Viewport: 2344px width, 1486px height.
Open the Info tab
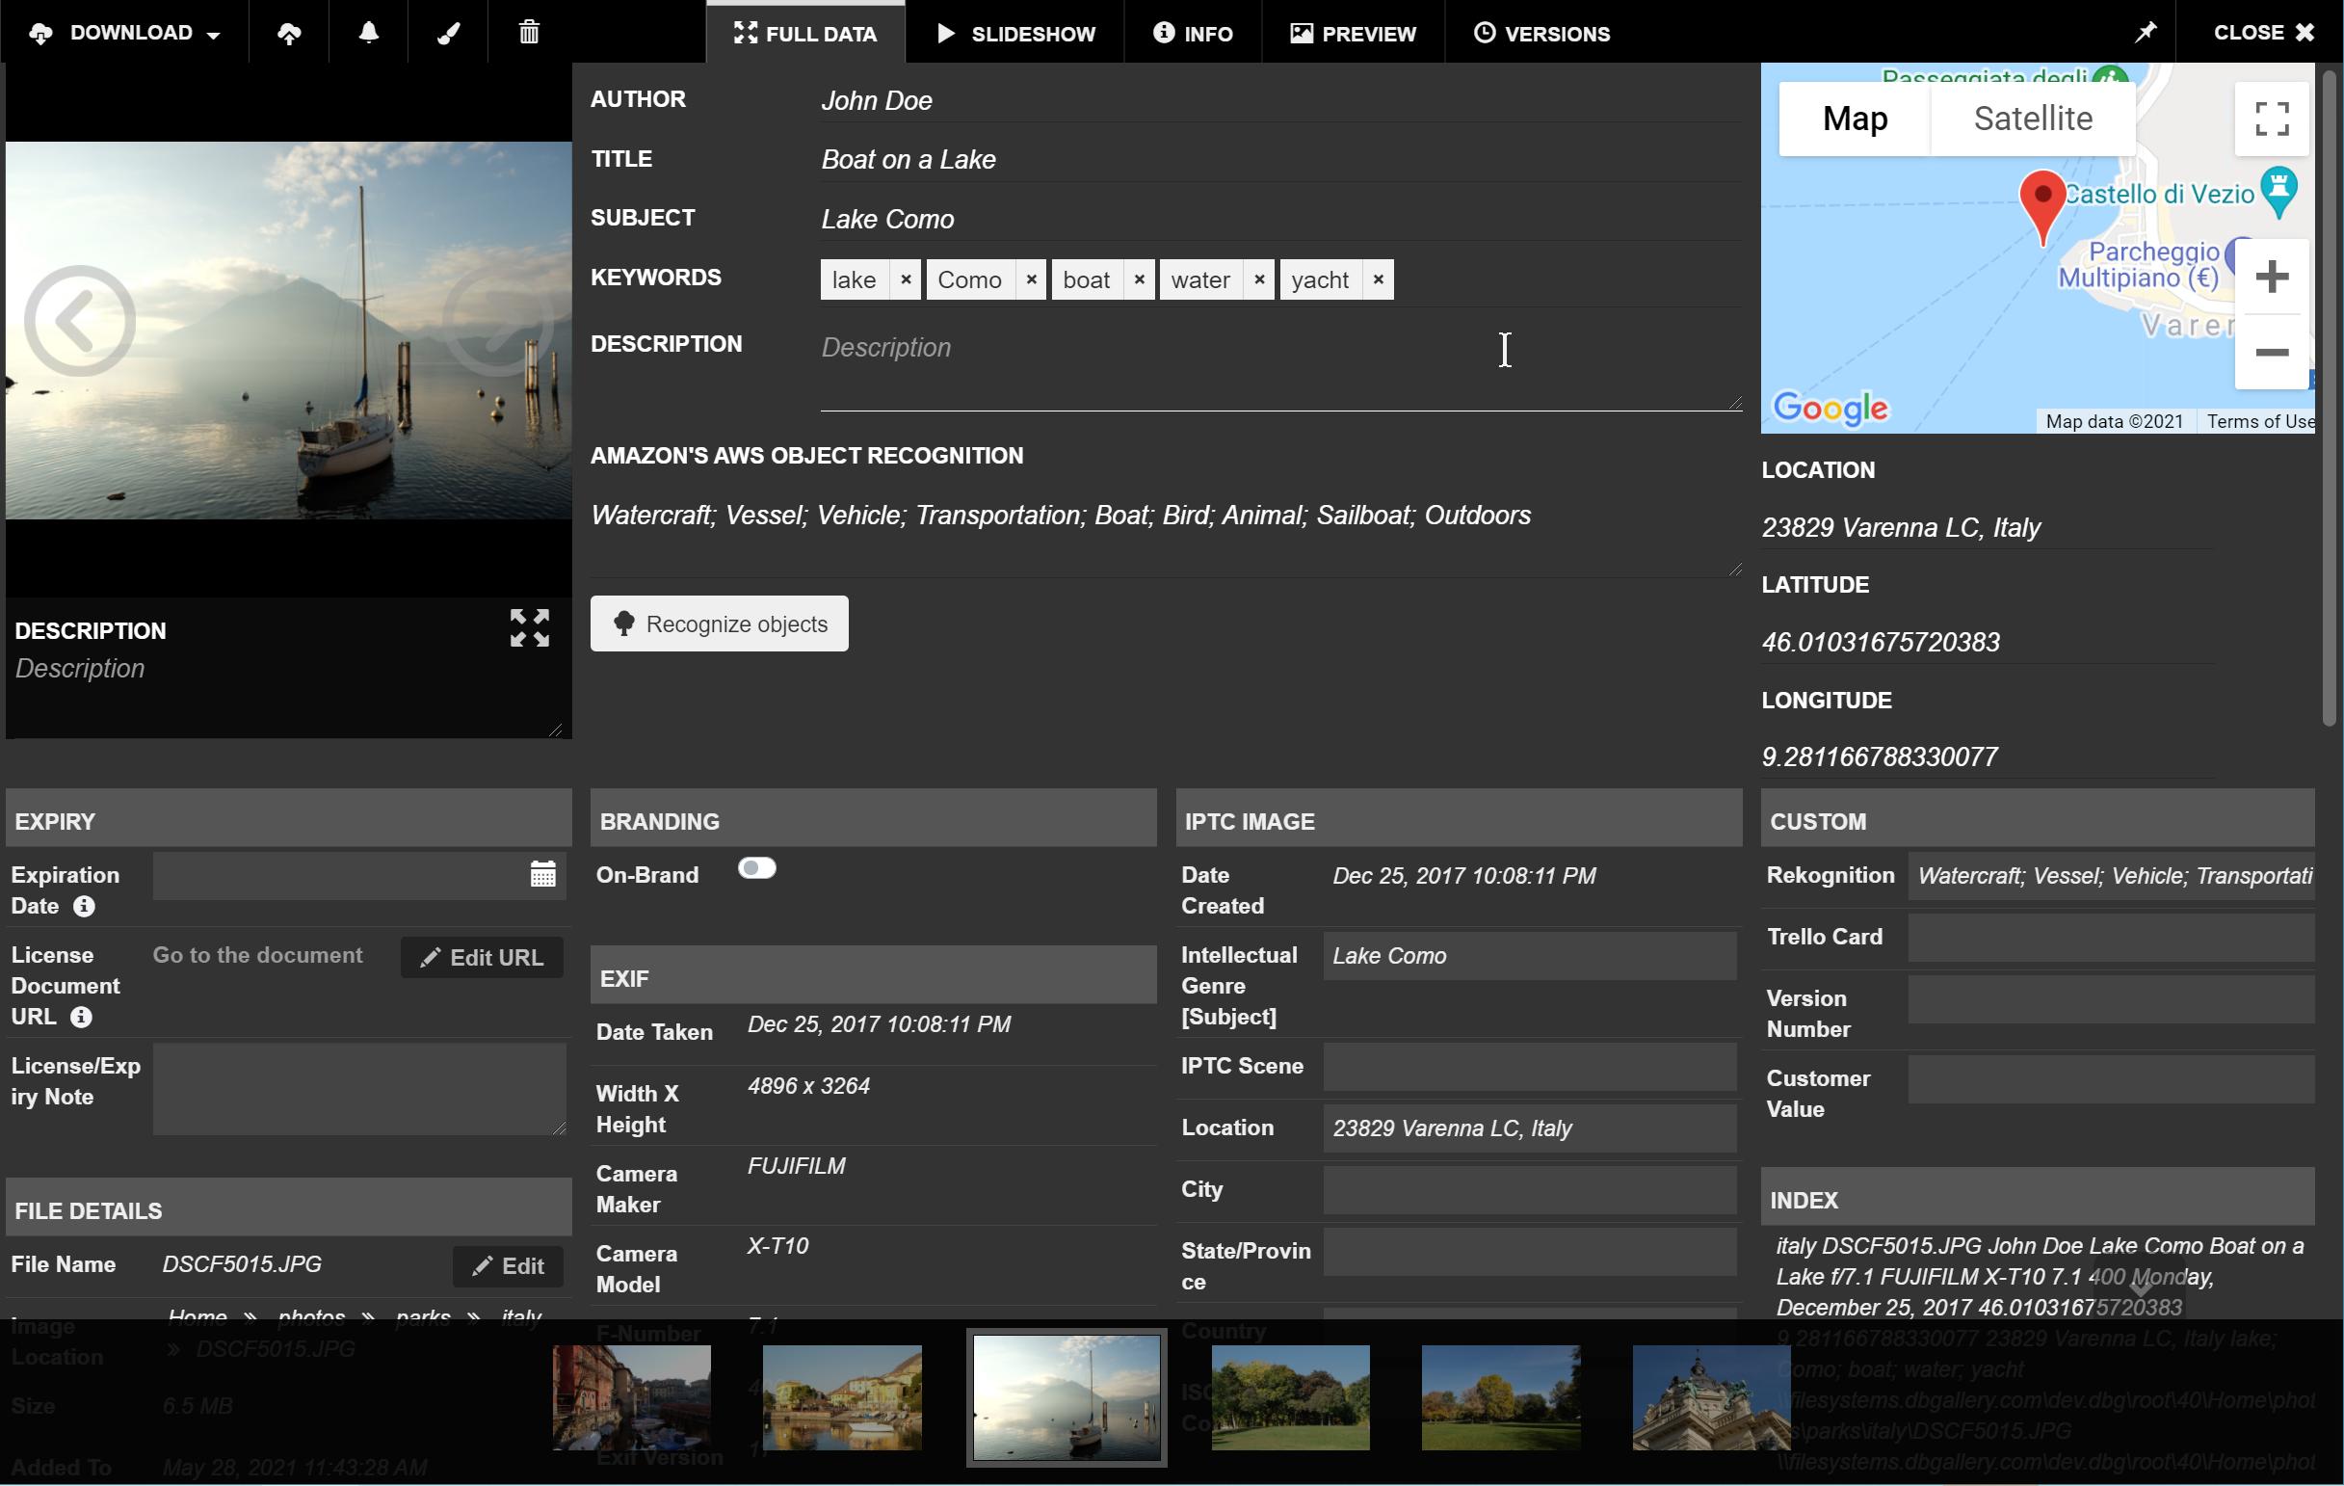click(1193, 33)
